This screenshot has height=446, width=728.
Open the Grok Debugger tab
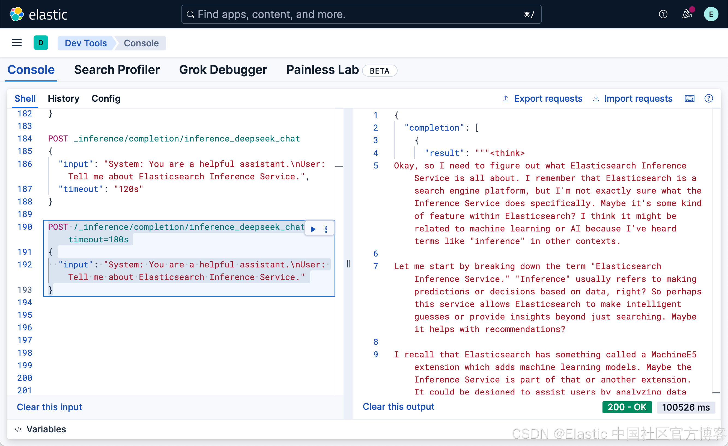click(223, 70)
